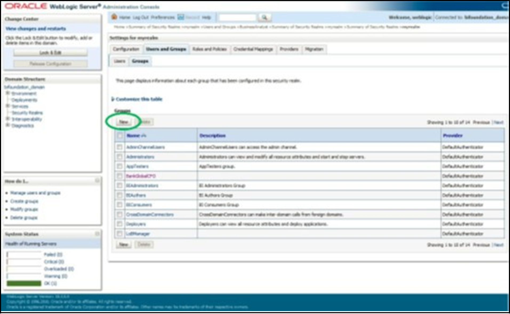Select Security Realms in Domain Structure tree
This screenshot has height=314, width=510.
(27, 113)
